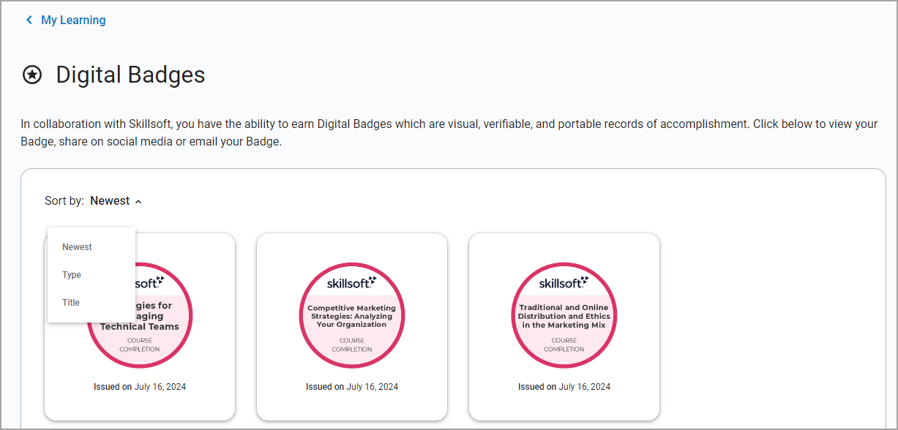Click the star badge icon beside Digital Badges
The width and height of the screenshot is (898, 430).
[32, 75]
